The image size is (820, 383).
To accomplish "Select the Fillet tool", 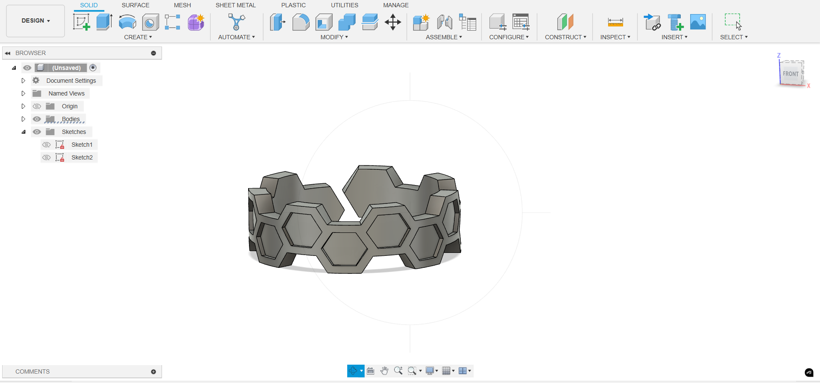I will tap(301, 22).
